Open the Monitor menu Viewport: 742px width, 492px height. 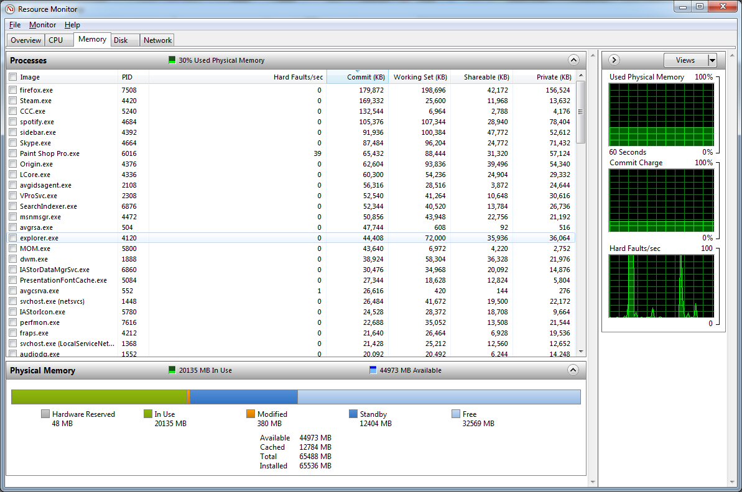pyautogui.click(x=42, y=25)
